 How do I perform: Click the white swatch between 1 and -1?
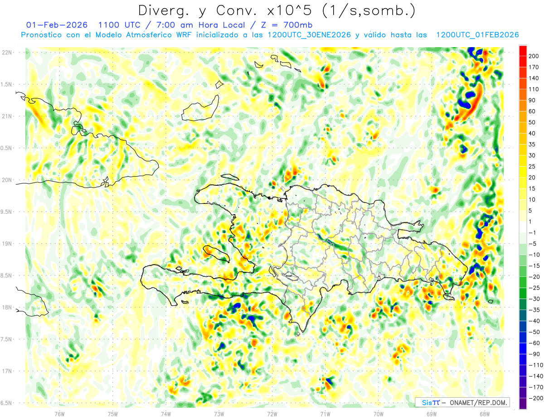pos(523,227)
